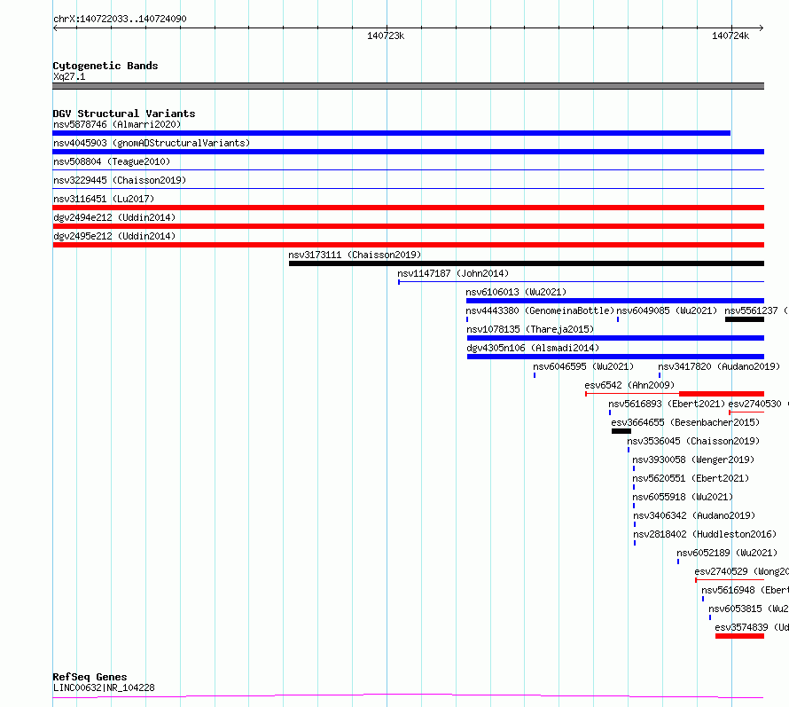The image size is (789, 707).
Task: Click the RefSeq Genes track heading
Action: click(90, 678)
